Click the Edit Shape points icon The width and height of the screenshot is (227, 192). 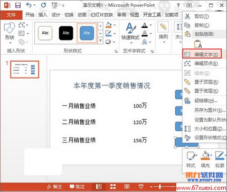[x=22, y=25]
